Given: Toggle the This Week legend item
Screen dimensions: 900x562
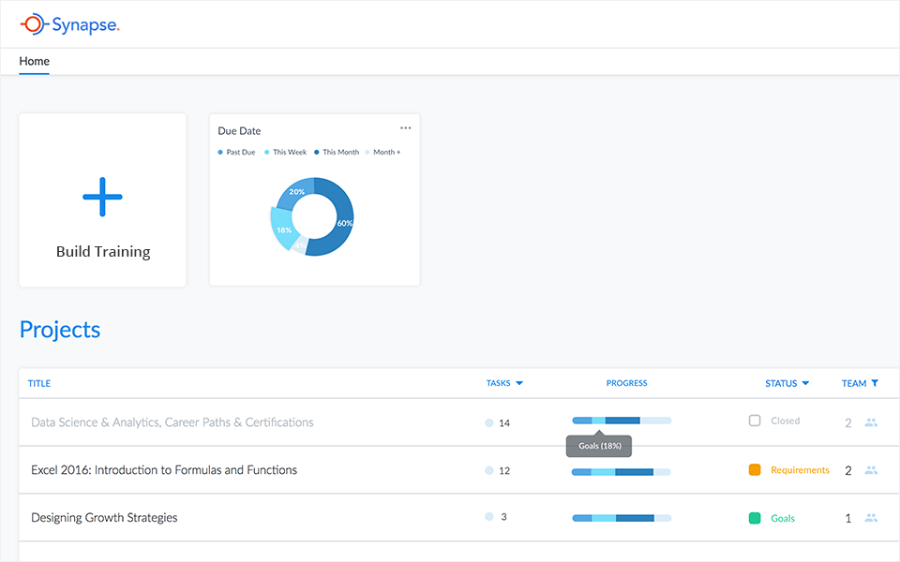Looking at the screenshot, I should tap(285, 152).
